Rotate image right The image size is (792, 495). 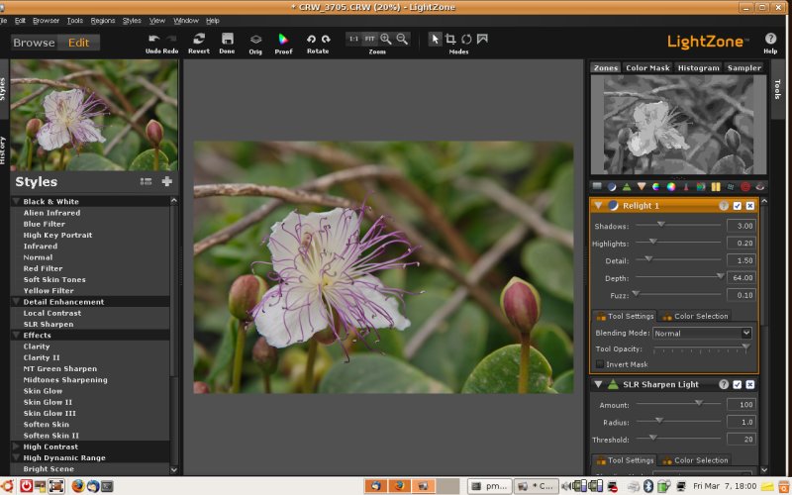click(x=326, y=39)
